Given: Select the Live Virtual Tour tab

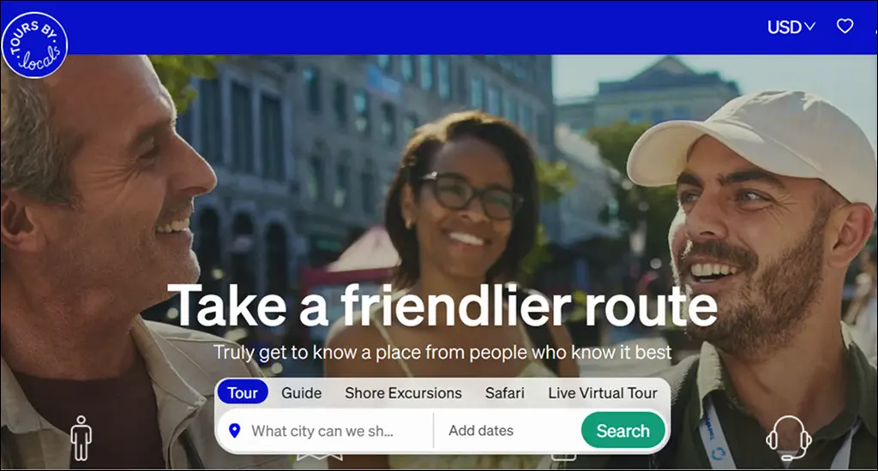Looking at the screenshot, I should point(603,393).
